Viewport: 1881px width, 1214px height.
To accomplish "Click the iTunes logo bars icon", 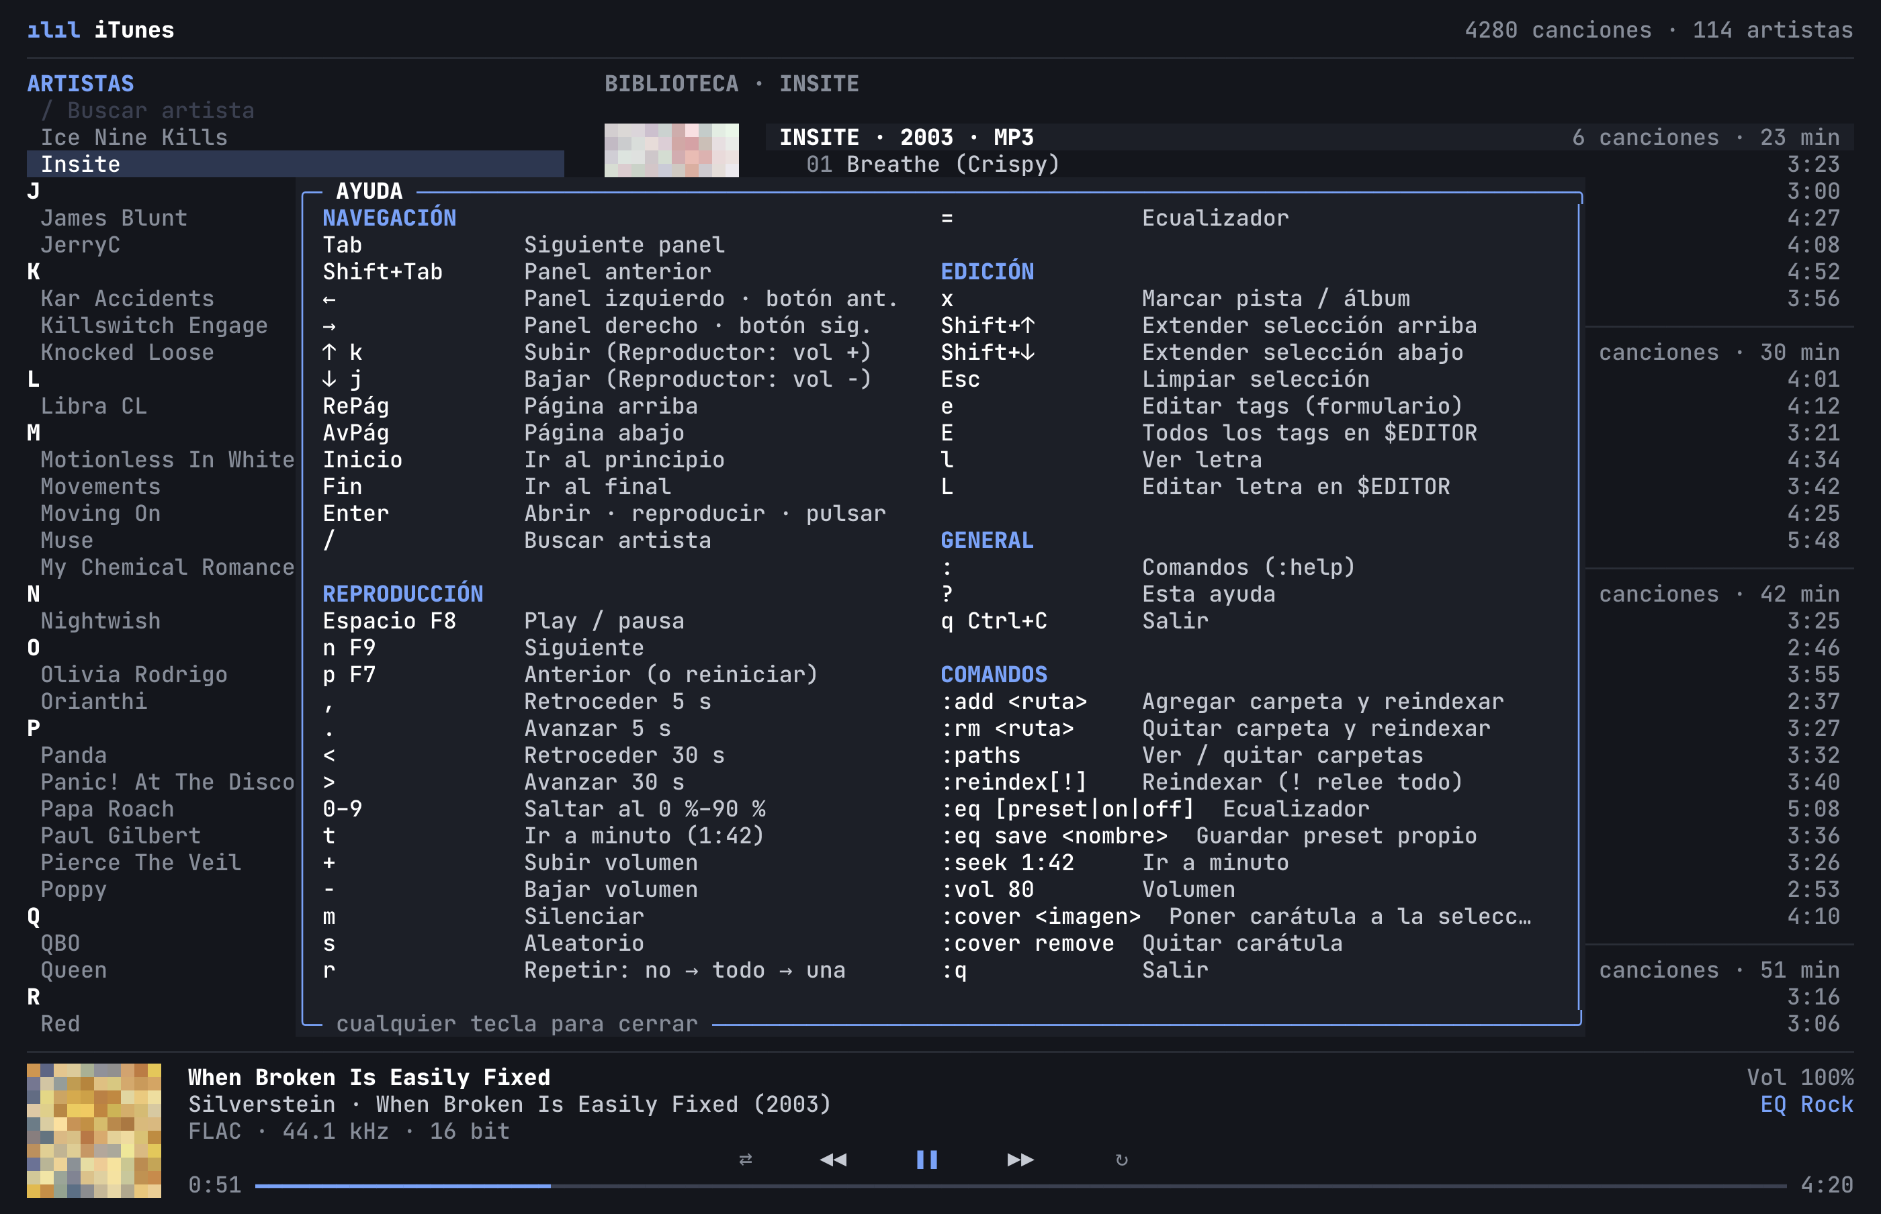I will (x=54, y=30).
